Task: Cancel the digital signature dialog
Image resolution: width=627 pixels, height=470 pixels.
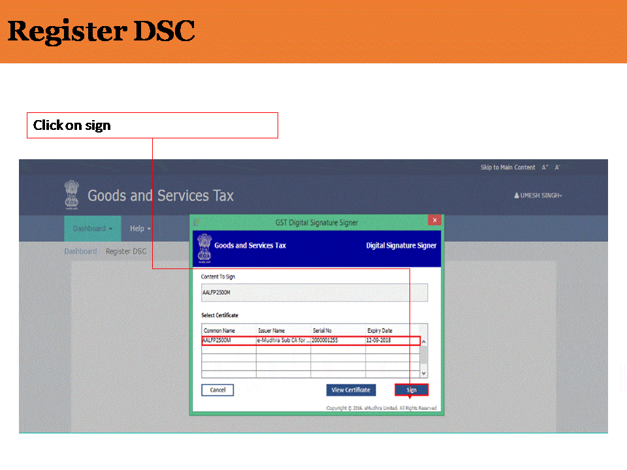Action: tap(217, 390)
